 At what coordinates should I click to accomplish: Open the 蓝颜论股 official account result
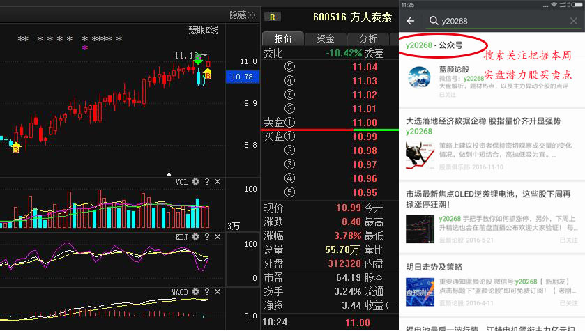[492, 82]
